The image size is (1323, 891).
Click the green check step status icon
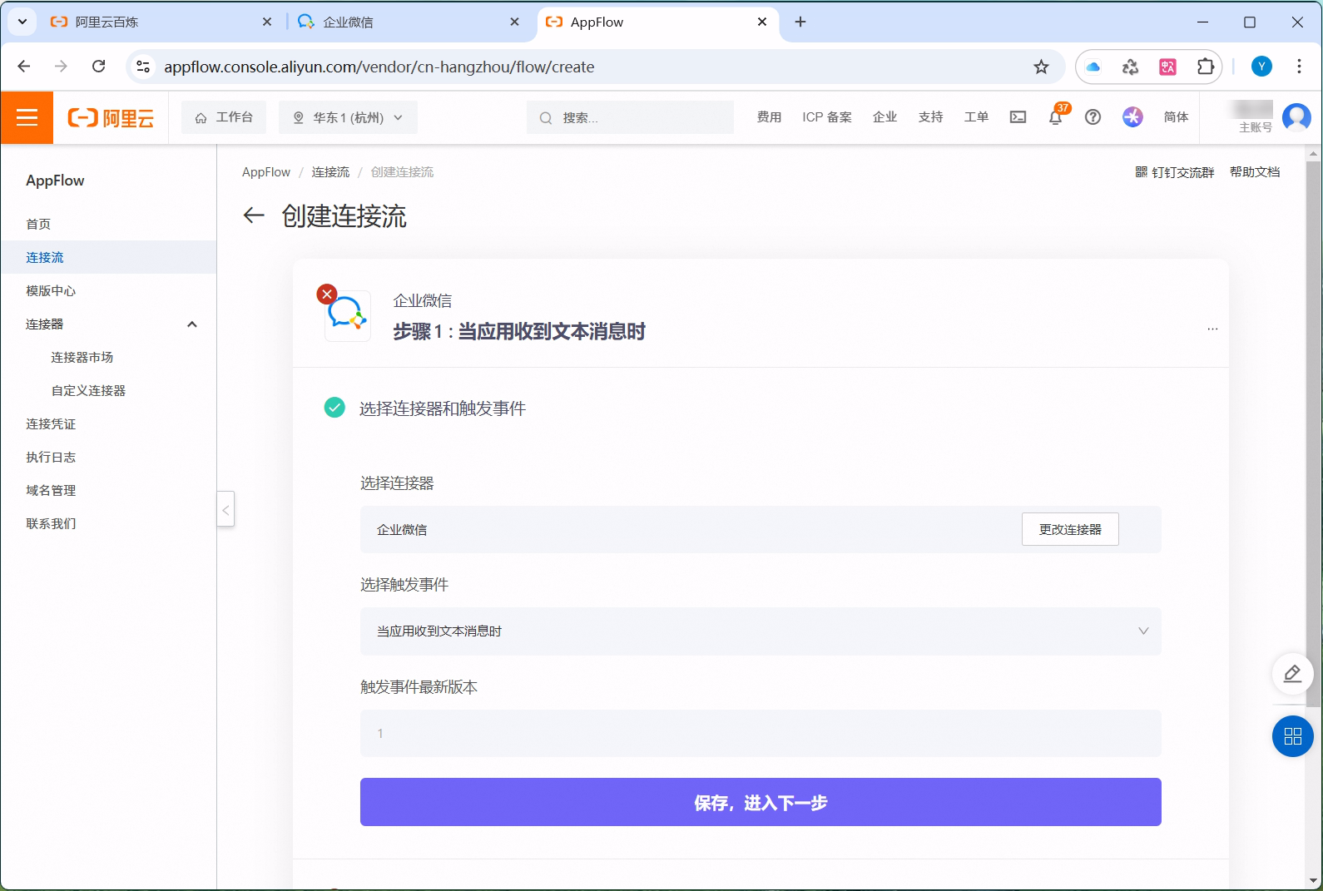coord(334,408)
